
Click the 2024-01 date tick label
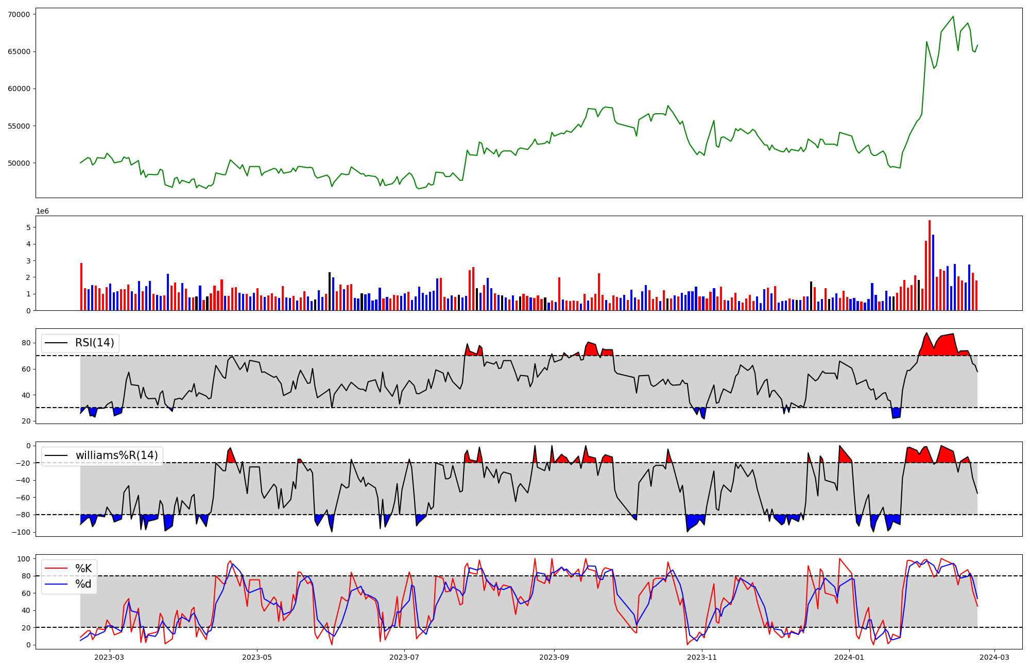point(849,657)
